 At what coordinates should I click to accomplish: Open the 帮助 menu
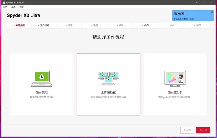[x=21, y=7]
